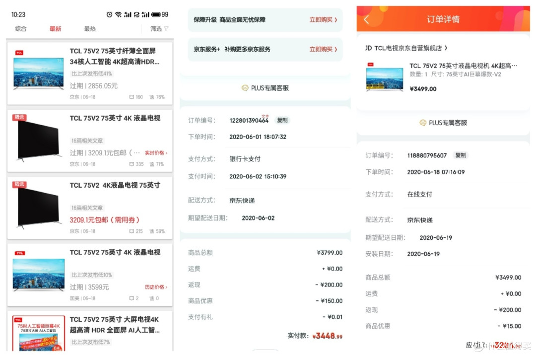
Task: Tap the 安装日期 2020-06-19 value
Action: [x=423, y=254]
